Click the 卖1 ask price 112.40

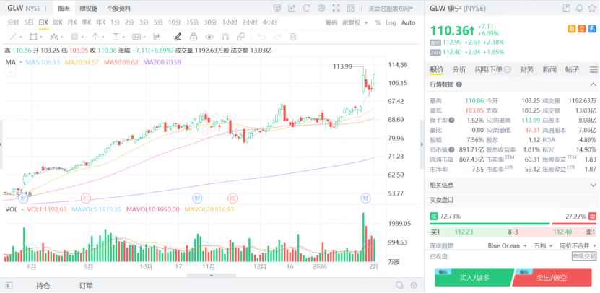[562, 232]
